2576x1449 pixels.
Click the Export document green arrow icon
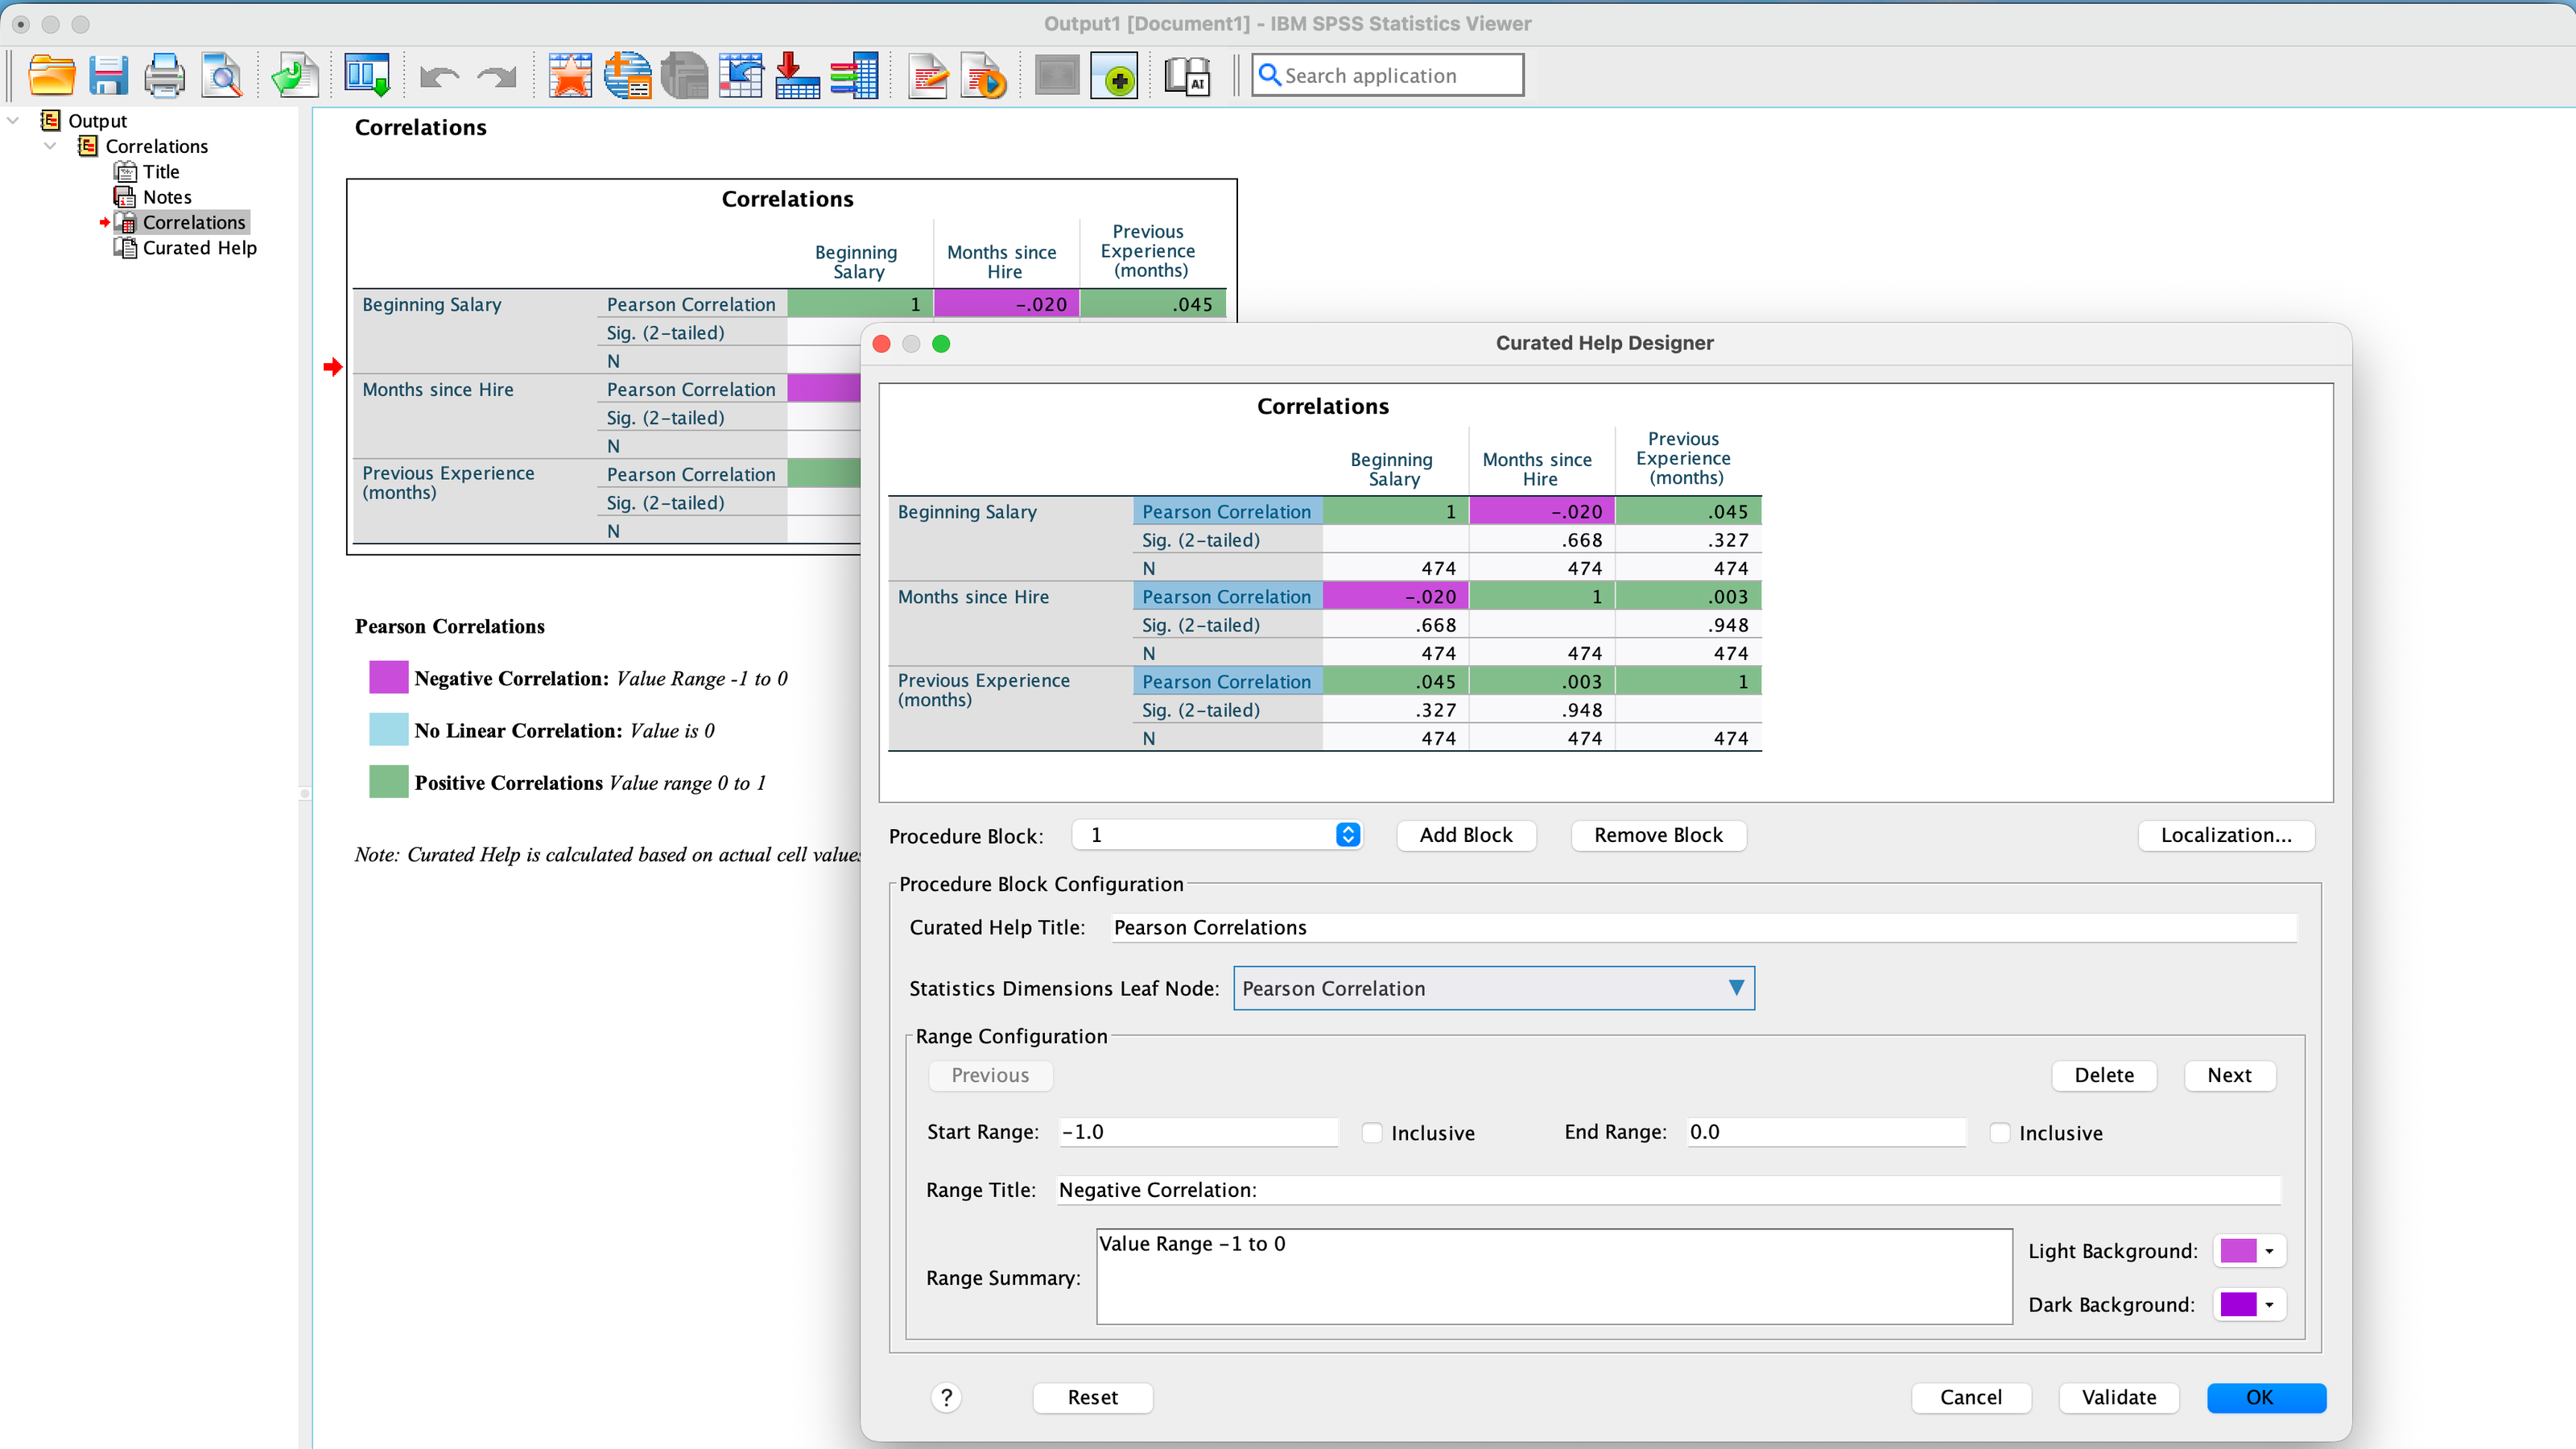coord(295,76)
